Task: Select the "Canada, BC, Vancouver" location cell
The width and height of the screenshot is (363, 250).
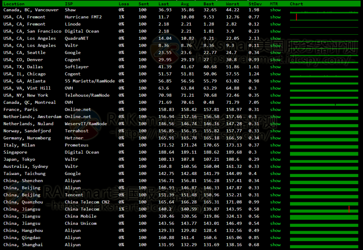Action: [31, 10]
